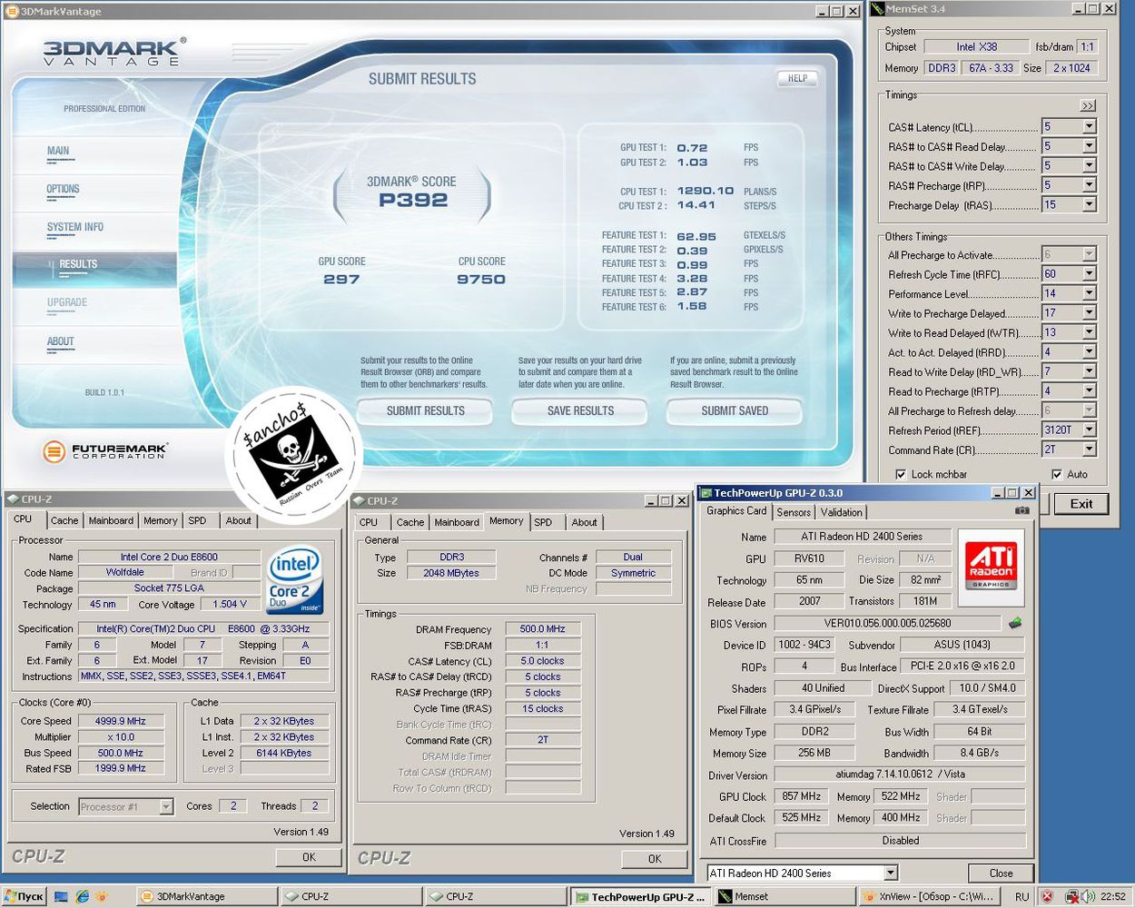The image size is (1135, 908).
Task: Click the Close button in GPU-Z
Action: tap(1001, 873)
